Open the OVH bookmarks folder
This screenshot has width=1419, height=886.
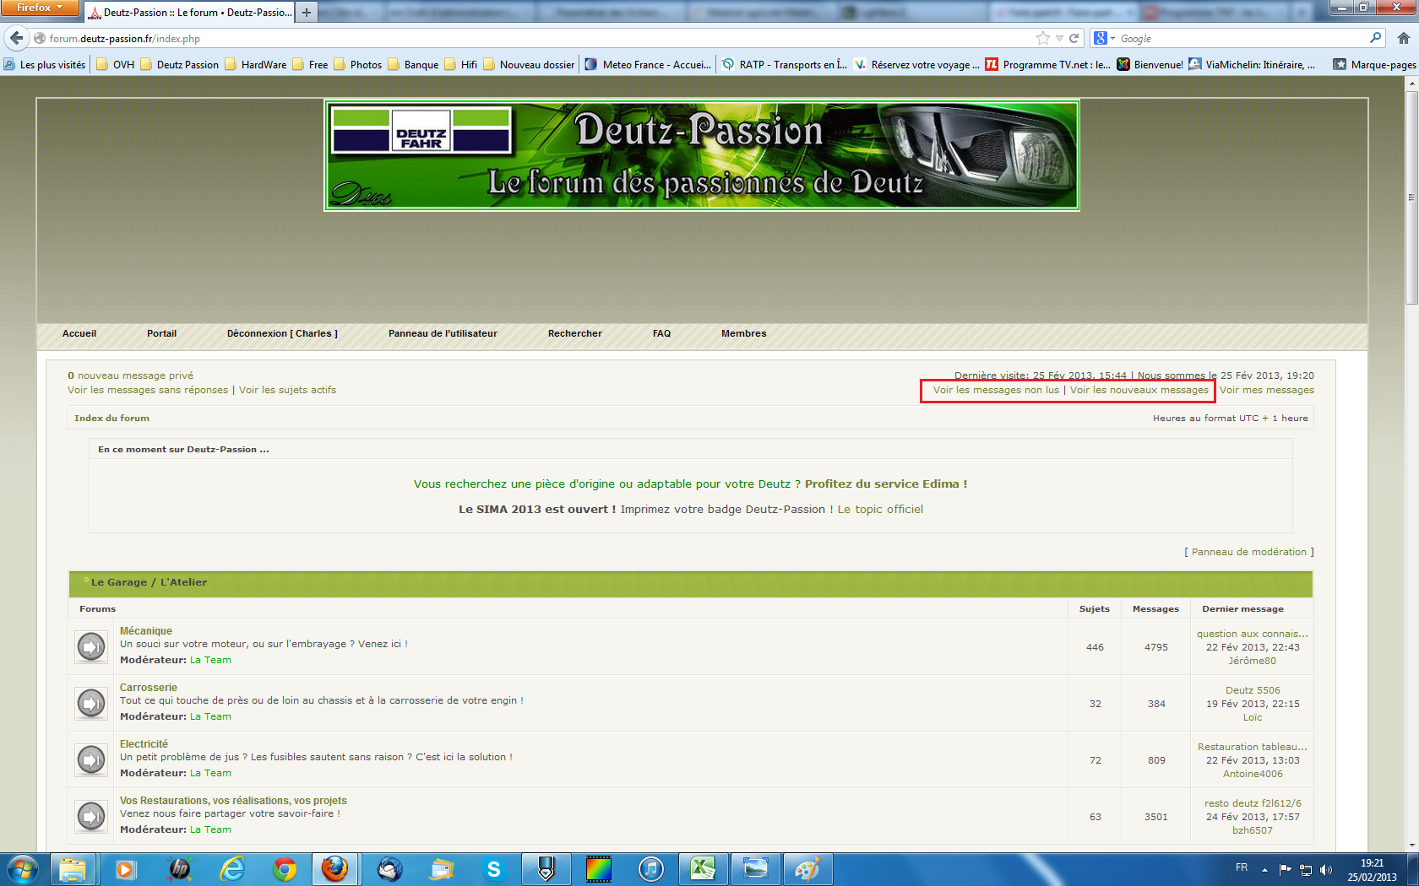pos(116,64)
